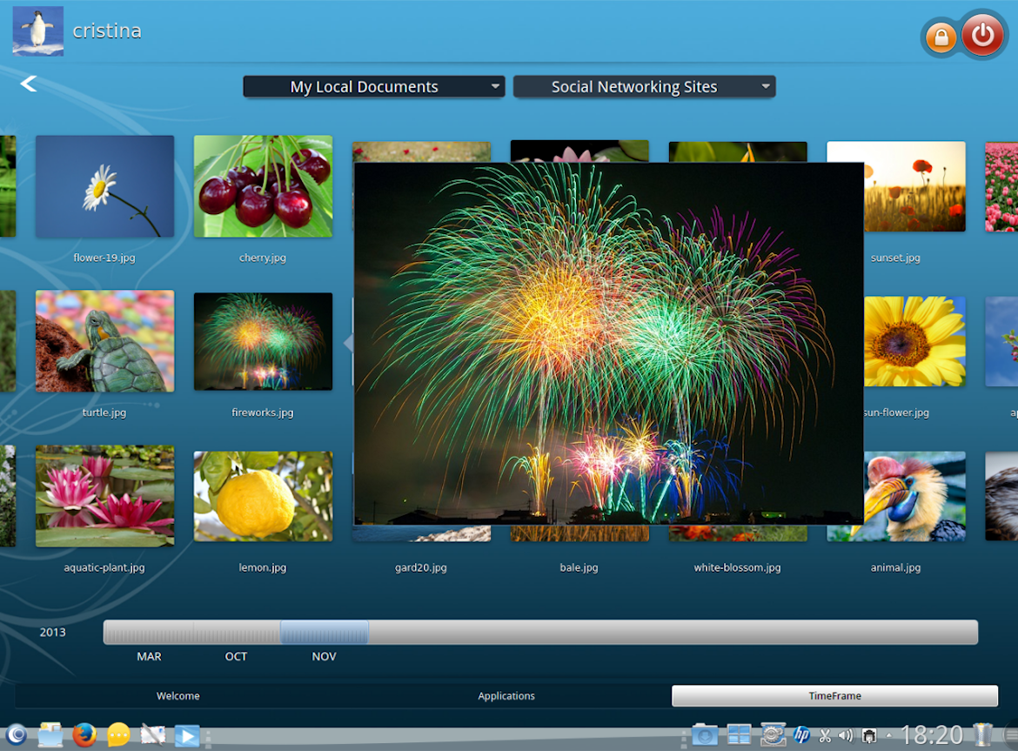Open the My Local Documents dropdown
The height and width of the screenshot is (751, 1018).
[373, 86]
